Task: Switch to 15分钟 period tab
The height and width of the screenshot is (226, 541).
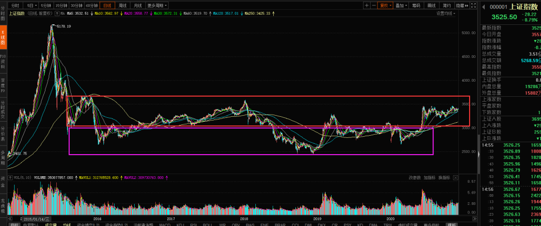Action: coord(62,5)
